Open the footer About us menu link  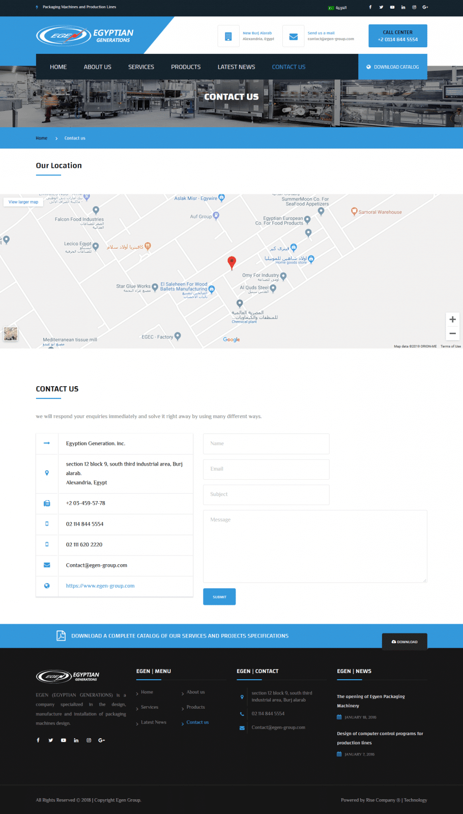[196, 692]
